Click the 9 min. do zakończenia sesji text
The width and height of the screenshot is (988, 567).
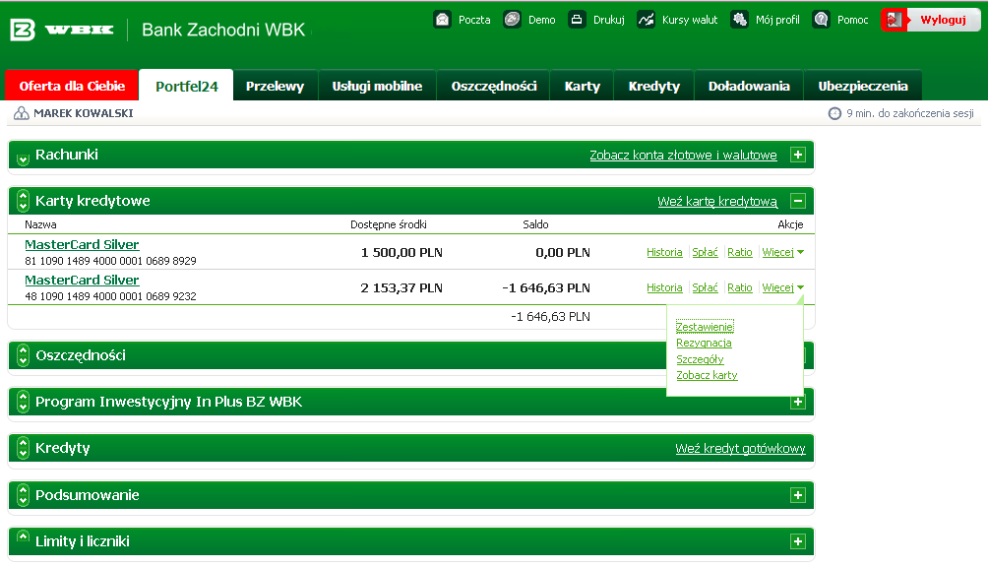coord(910,113)
